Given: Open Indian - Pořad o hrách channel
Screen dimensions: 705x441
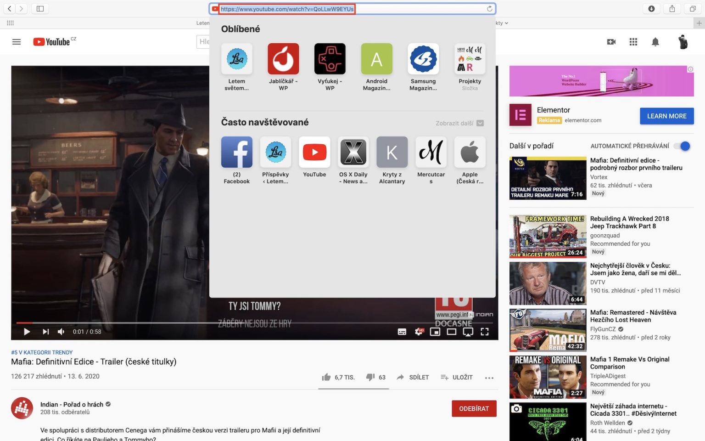Looking at the screenshot, I should tap(72, 404).
